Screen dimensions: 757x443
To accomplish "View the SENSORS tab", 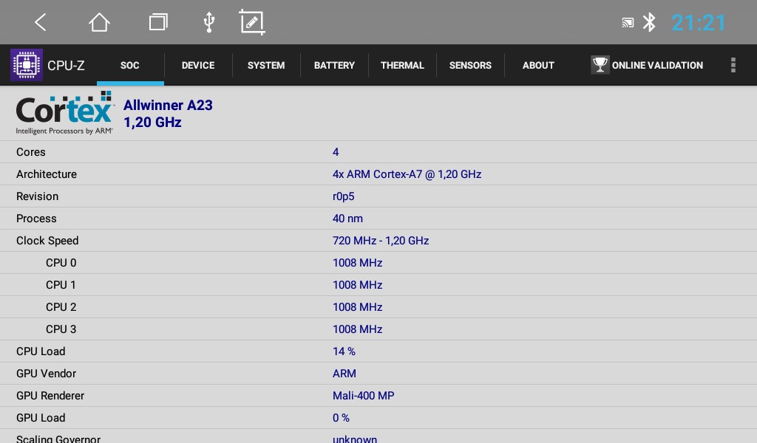I will pyautogui.click(x=470, y=65).
